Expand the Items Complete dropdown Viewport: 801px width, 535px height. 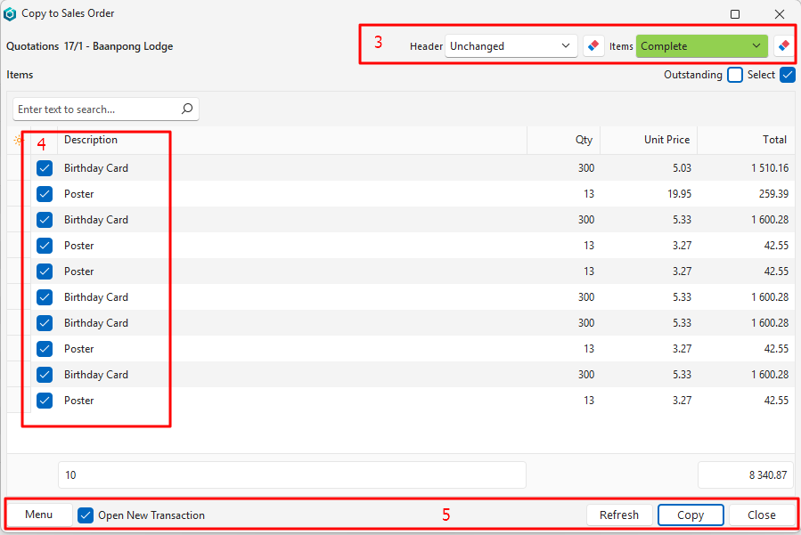point(701,45)
